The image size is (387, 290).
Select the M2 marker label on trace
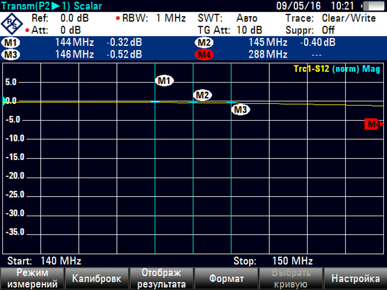coord(203,95)
